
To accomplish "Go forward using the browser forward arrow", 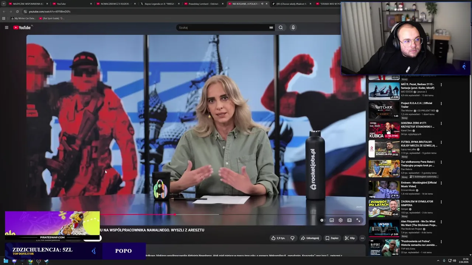I will coord(10,11).
